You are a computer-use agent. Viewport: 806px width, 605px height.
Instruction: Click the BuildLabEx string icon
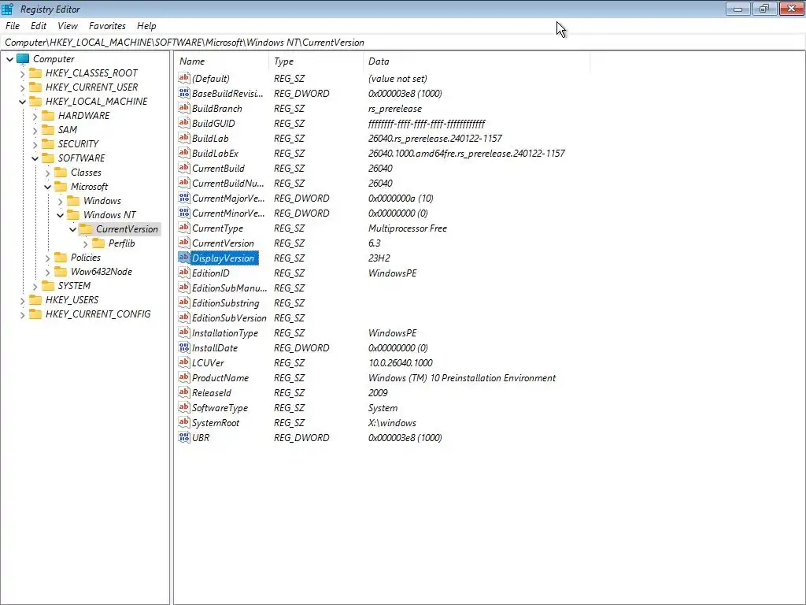pyautogui.click(x=184, y=153)
